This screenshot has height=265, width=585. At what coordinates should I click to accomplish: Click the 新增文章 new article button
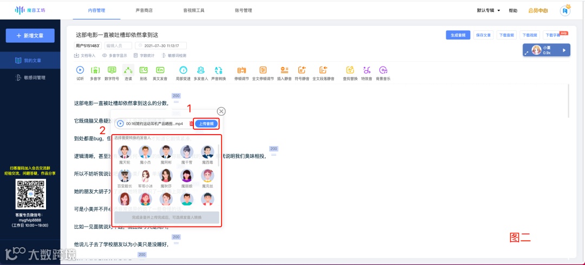point(30,36)
